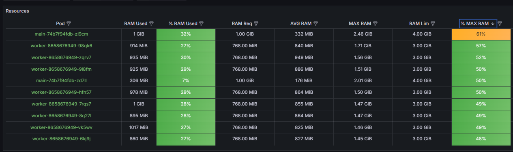
Task: Click the orange 61% MAX RAM cell
Action: [481, 34]
